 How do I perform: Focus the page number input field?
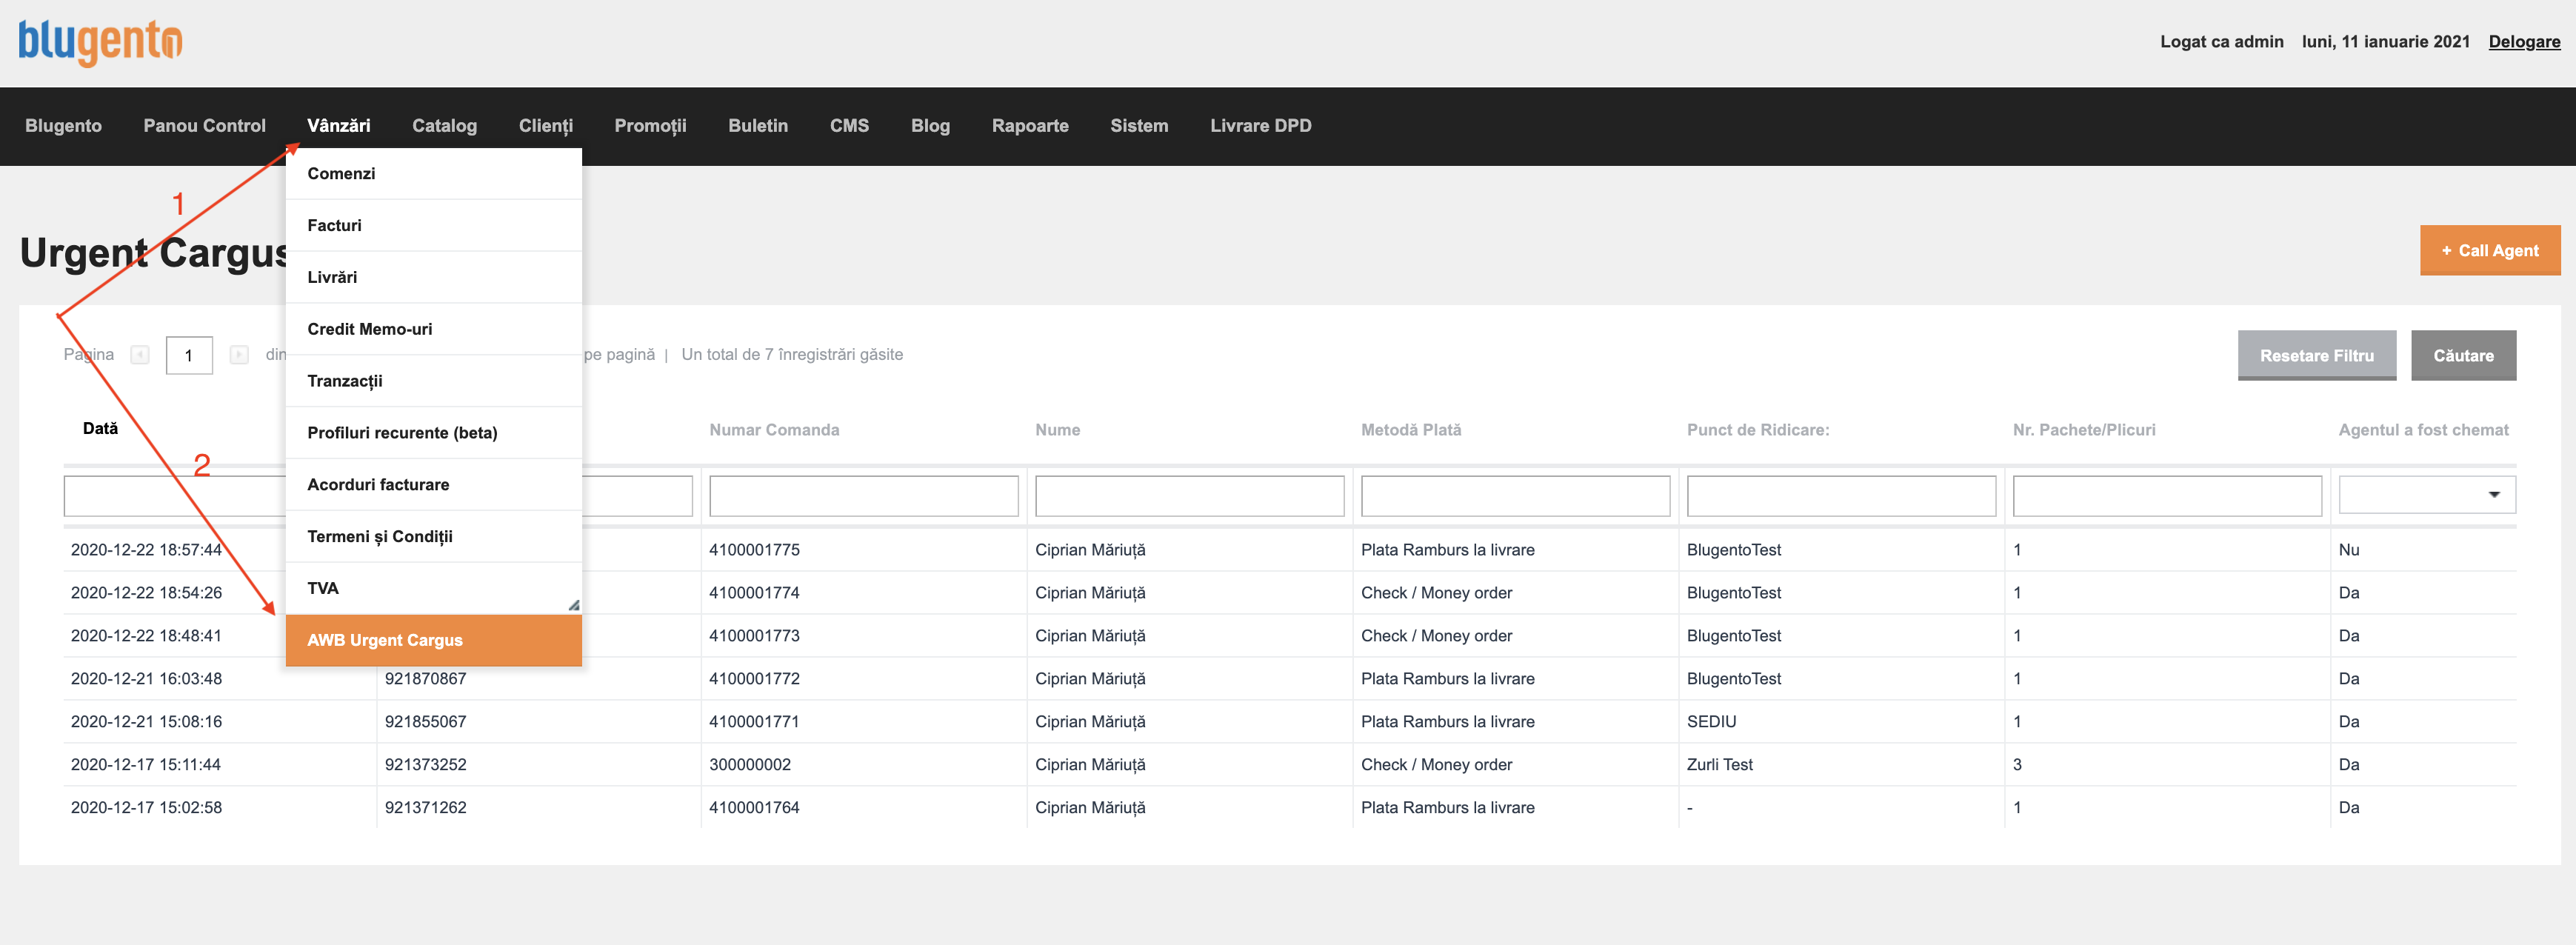pos(189,356)
